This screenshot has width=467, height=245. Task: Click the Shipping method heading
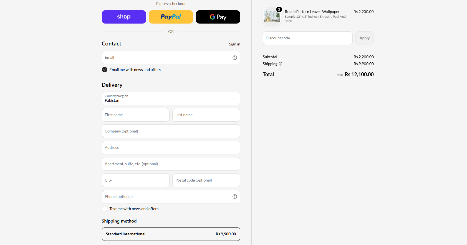pyautogui.click(x=119, y=221)
